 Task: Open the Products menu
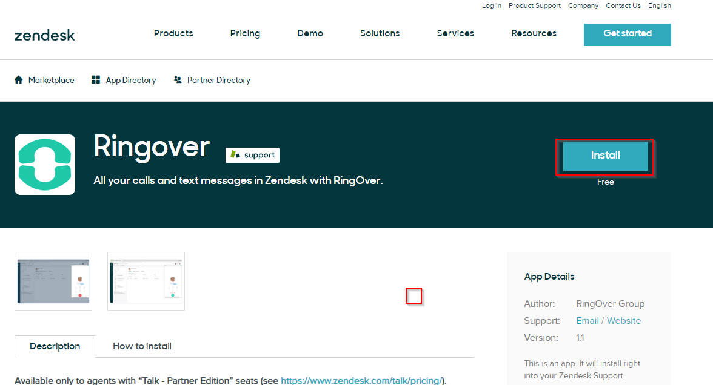click(173, 33)
